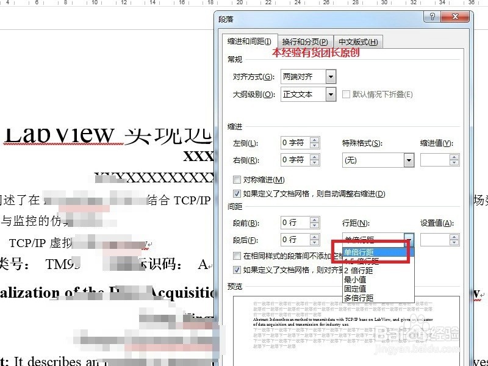
Task: Decrease the 设置值 value
Action: (x=454, y=243)
